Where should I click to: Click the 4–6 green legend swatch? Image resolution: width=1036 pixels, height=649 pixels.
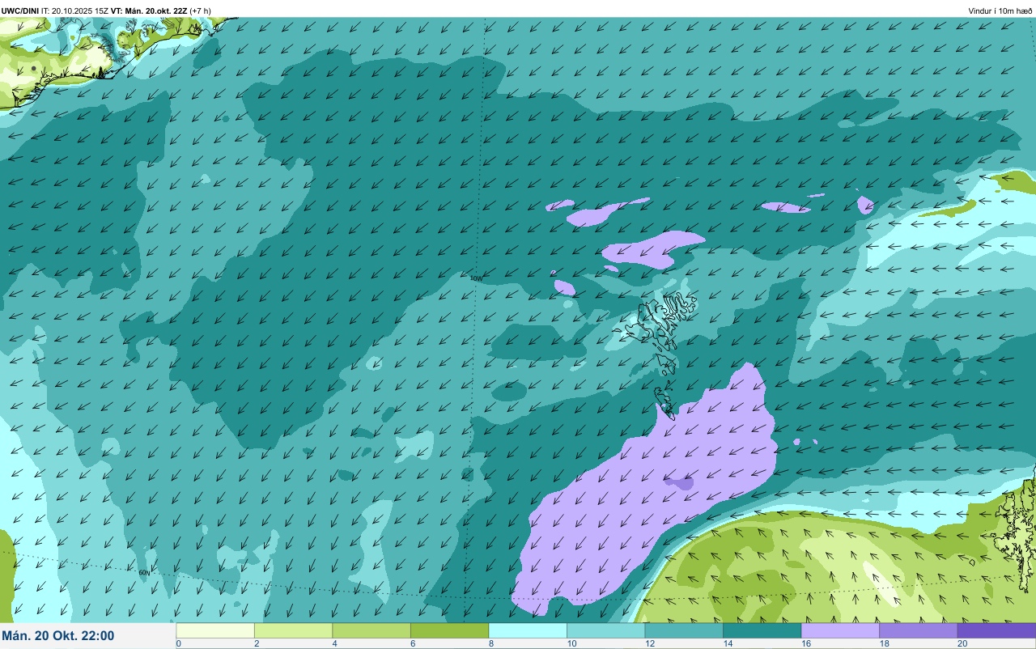pyautogui.click(x=372, y=630)
